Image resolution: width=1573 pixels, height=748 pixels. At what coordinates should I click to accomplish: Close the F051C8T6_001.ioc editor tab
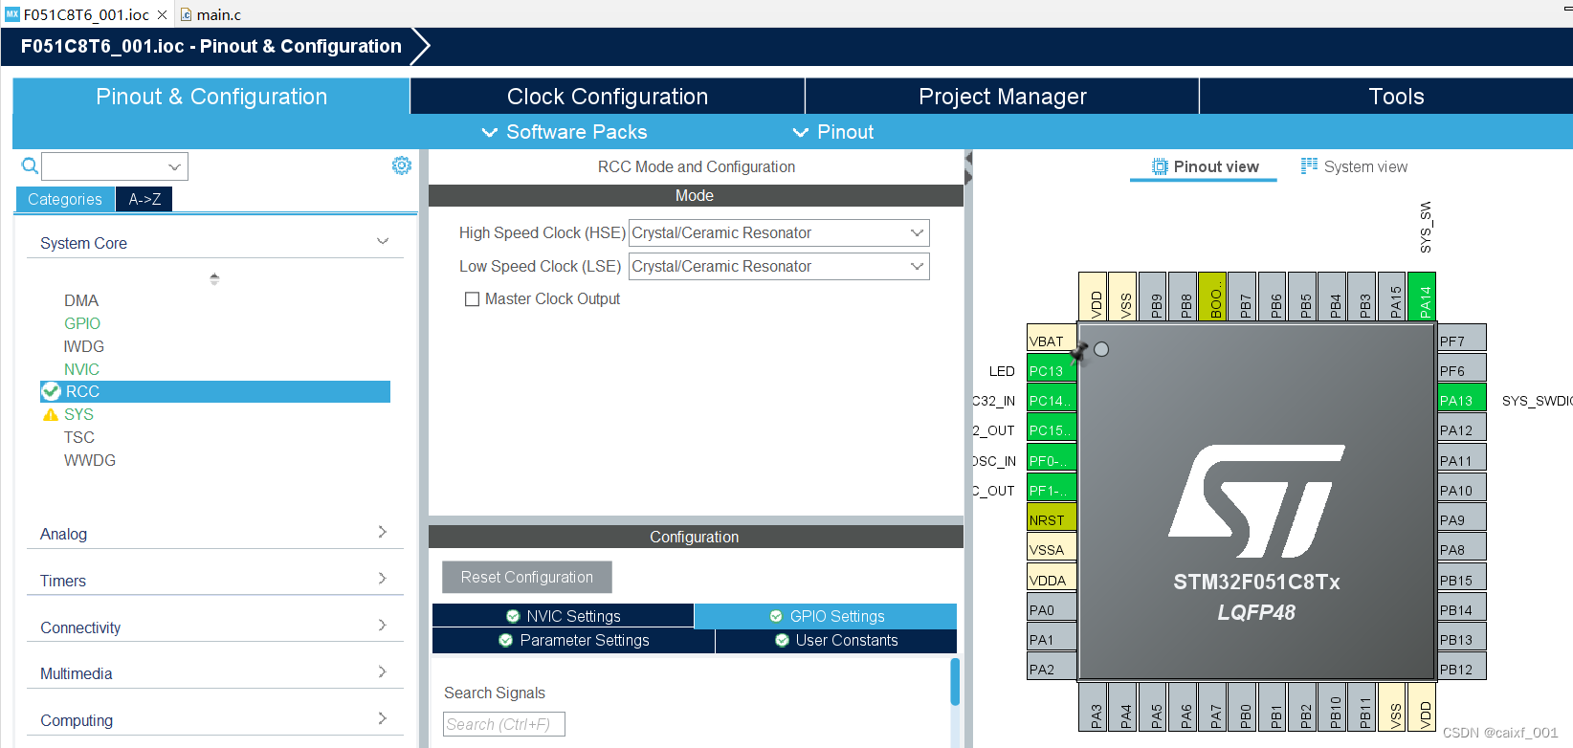tap(162, 14)
